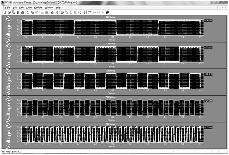Click inside the second chart waveform plot
229x155 pixels.
[113, 54]
